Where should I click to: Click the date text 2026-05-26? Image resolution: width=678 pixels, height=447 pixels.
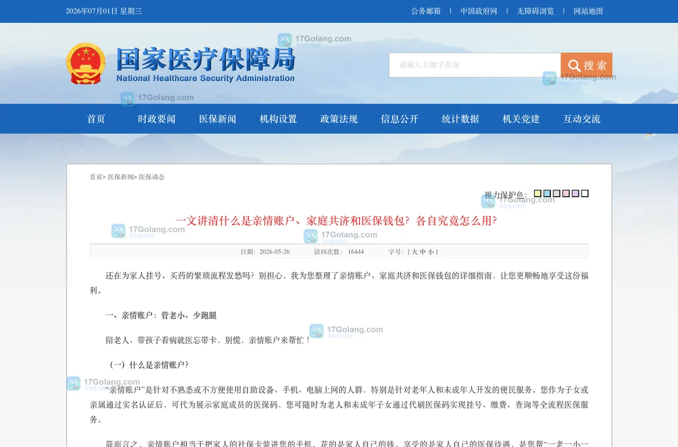(x=274, y=252)
